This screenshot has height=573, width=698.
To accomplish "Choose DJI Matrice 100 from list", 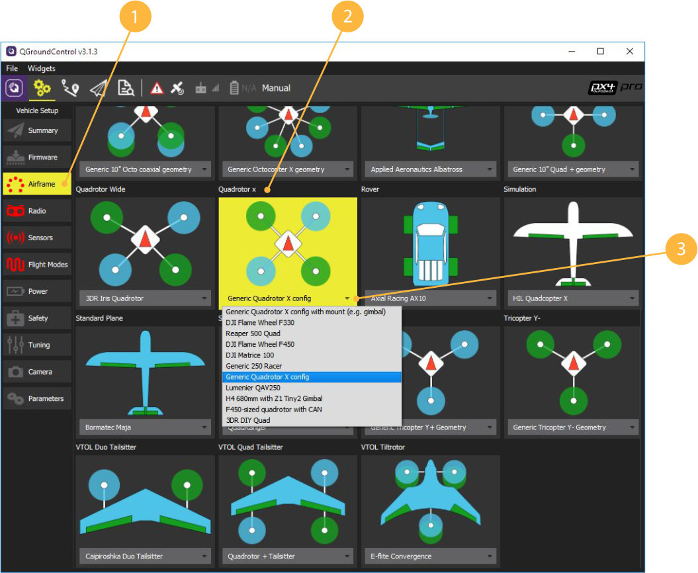I will coord(312,355).
